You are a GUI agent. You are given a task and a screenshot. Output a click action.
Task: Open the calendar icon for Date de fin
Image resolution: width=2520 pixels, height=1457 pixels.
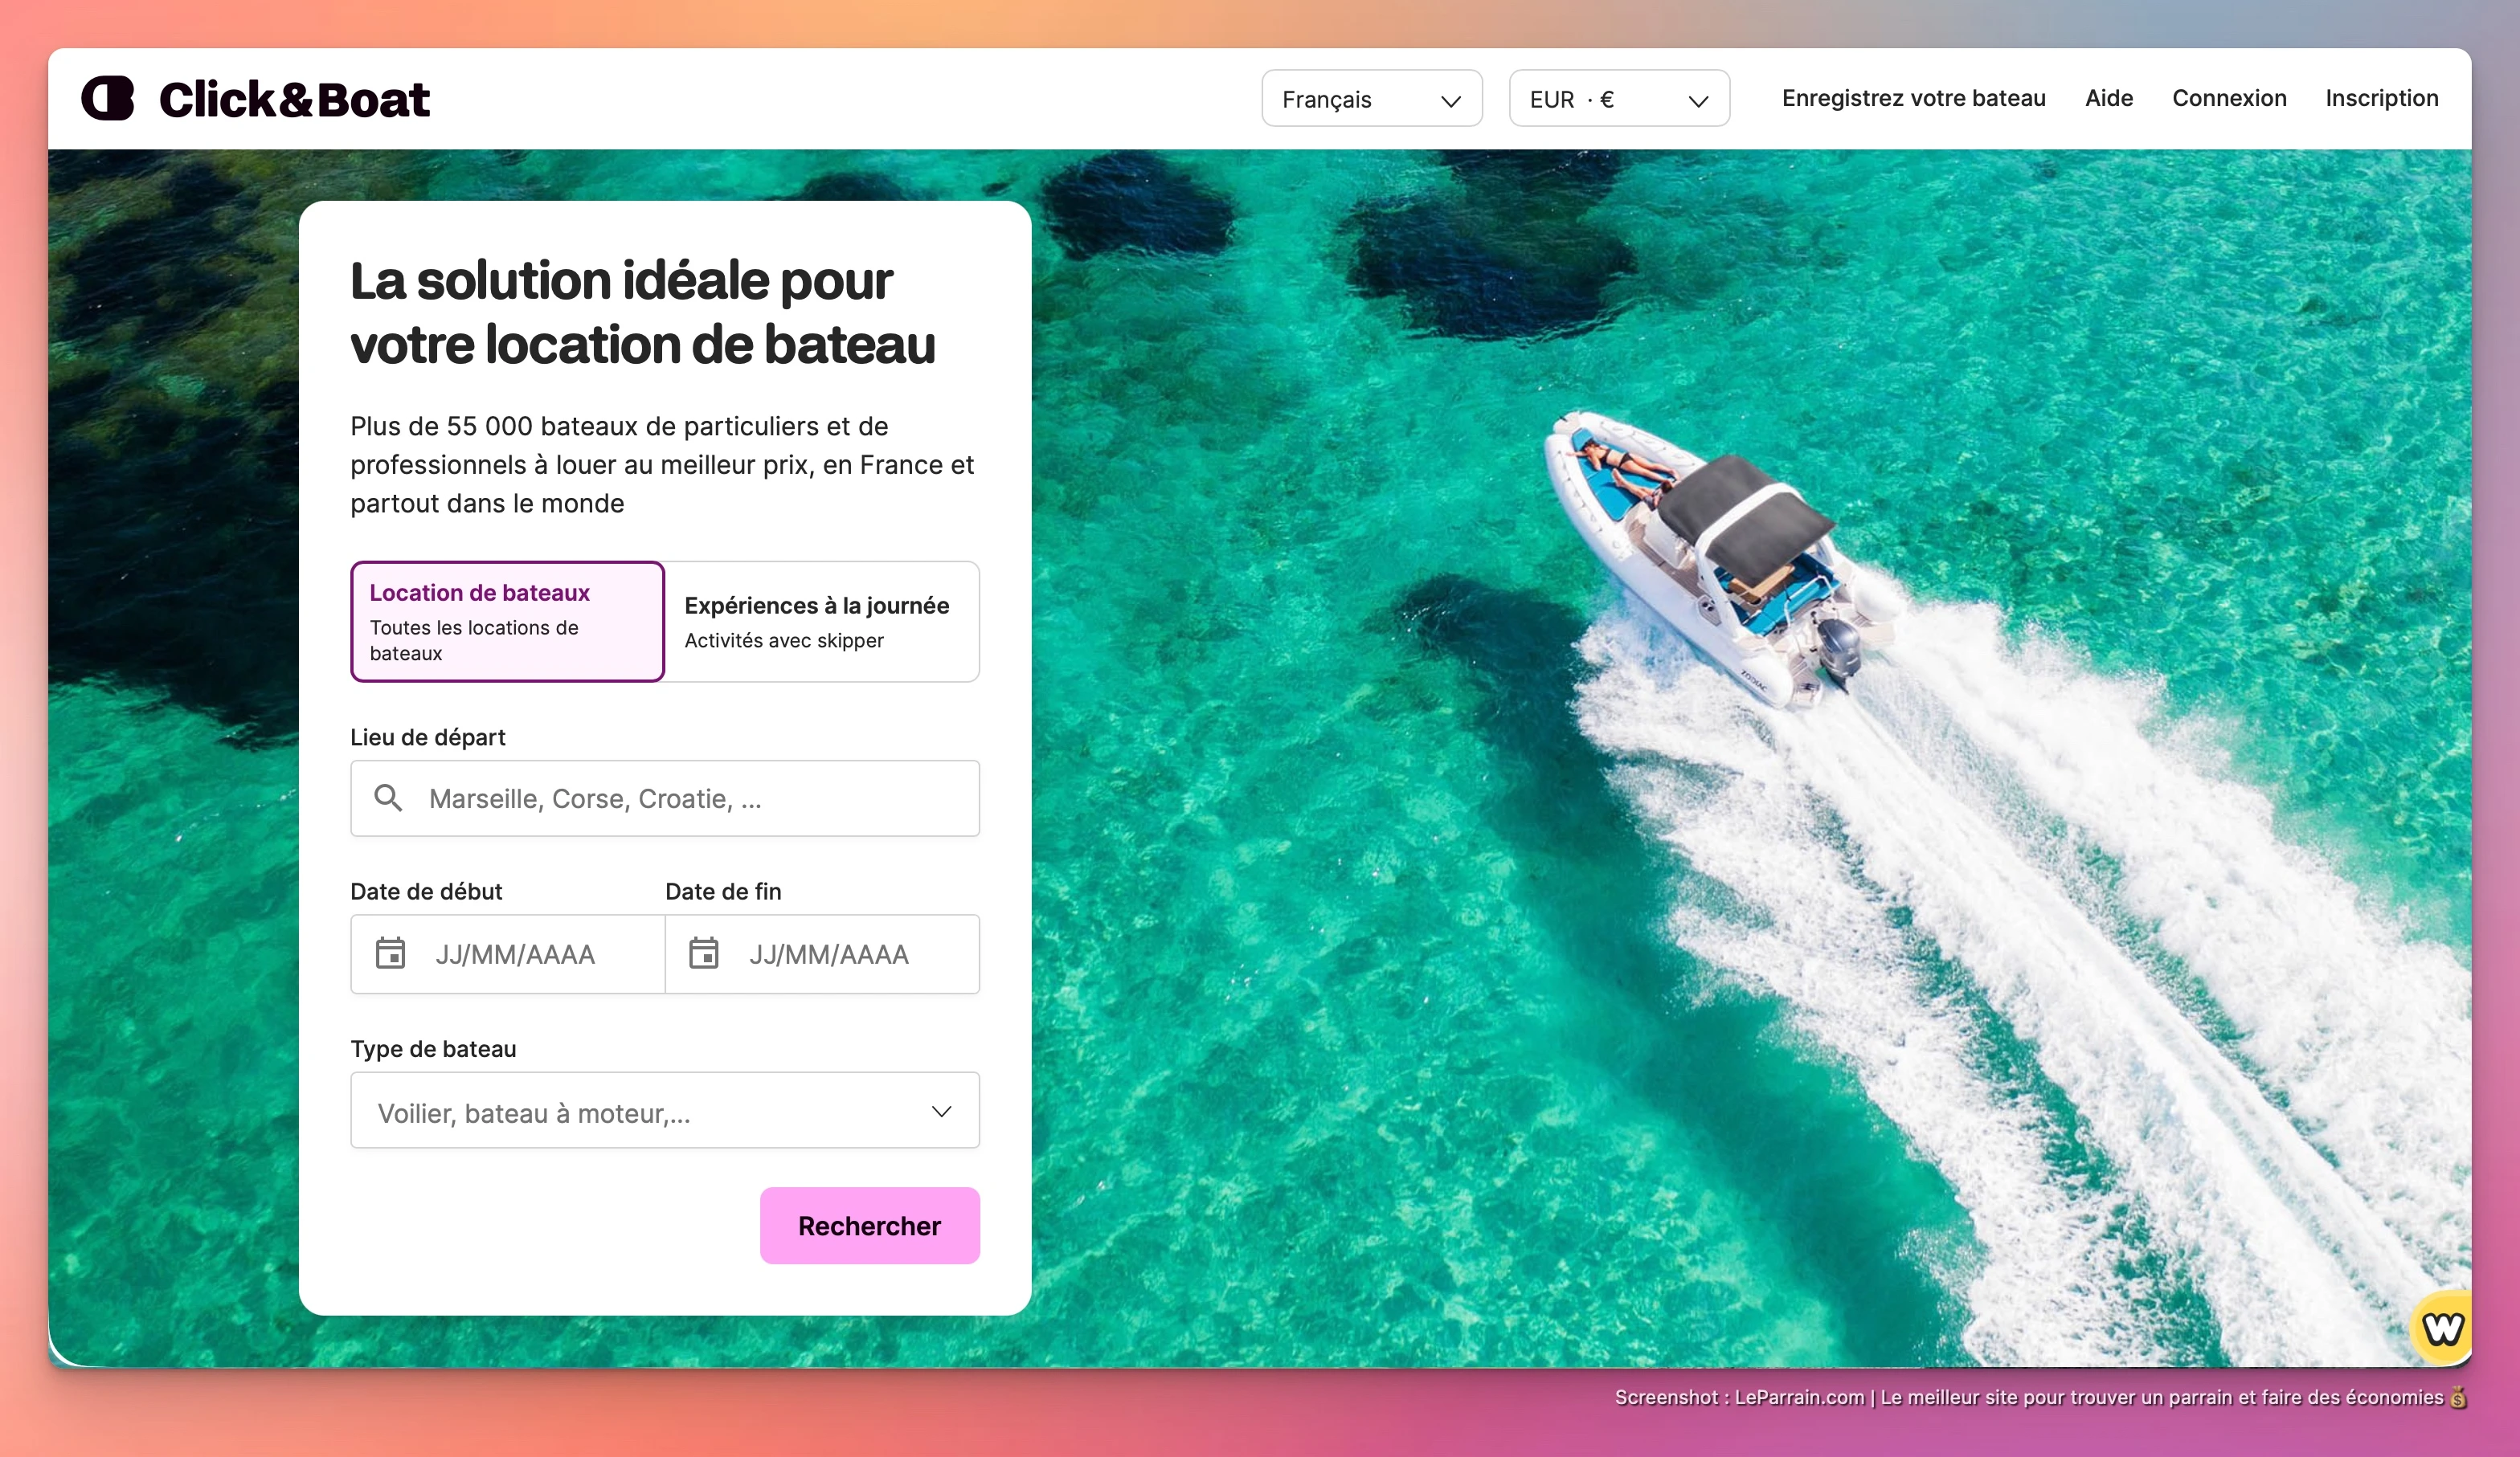tap(705, 953)
